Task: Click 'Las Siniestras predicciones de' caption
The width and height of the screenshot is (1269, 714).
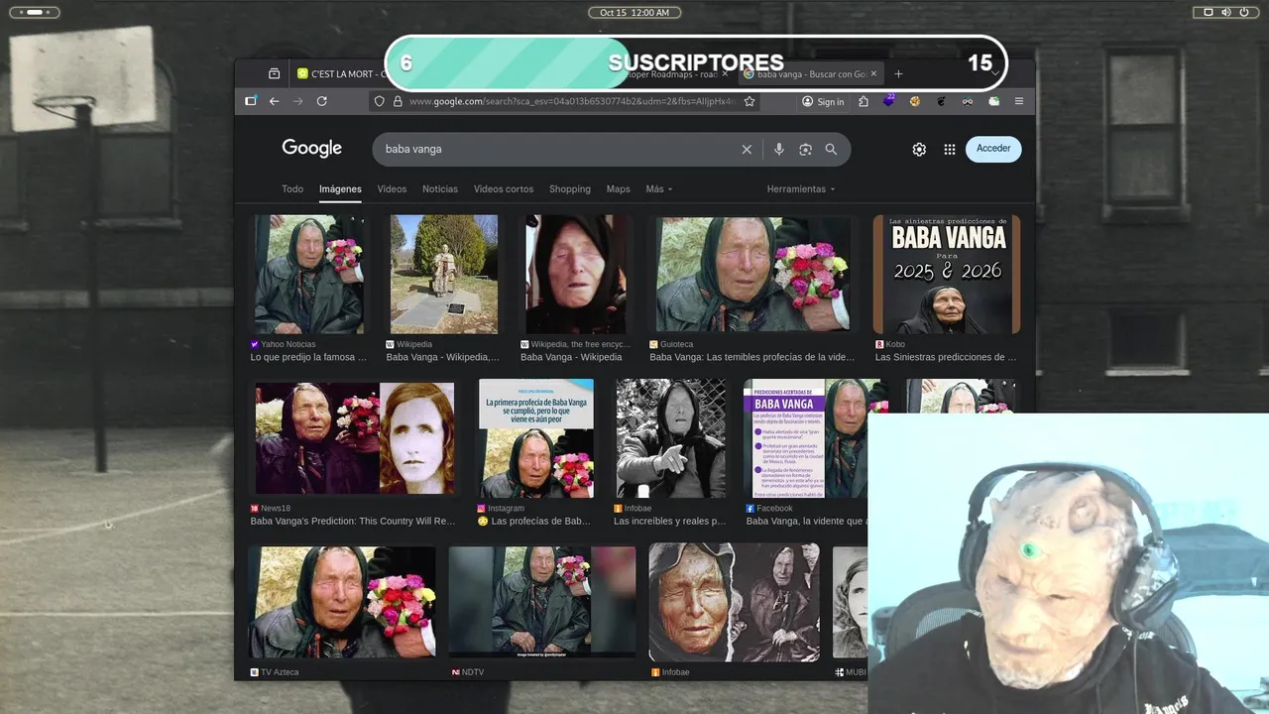Action: (946, 357)
